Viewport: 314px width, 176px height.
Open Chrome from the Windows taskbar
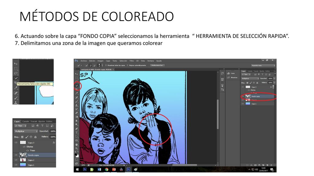pos(107,169)
